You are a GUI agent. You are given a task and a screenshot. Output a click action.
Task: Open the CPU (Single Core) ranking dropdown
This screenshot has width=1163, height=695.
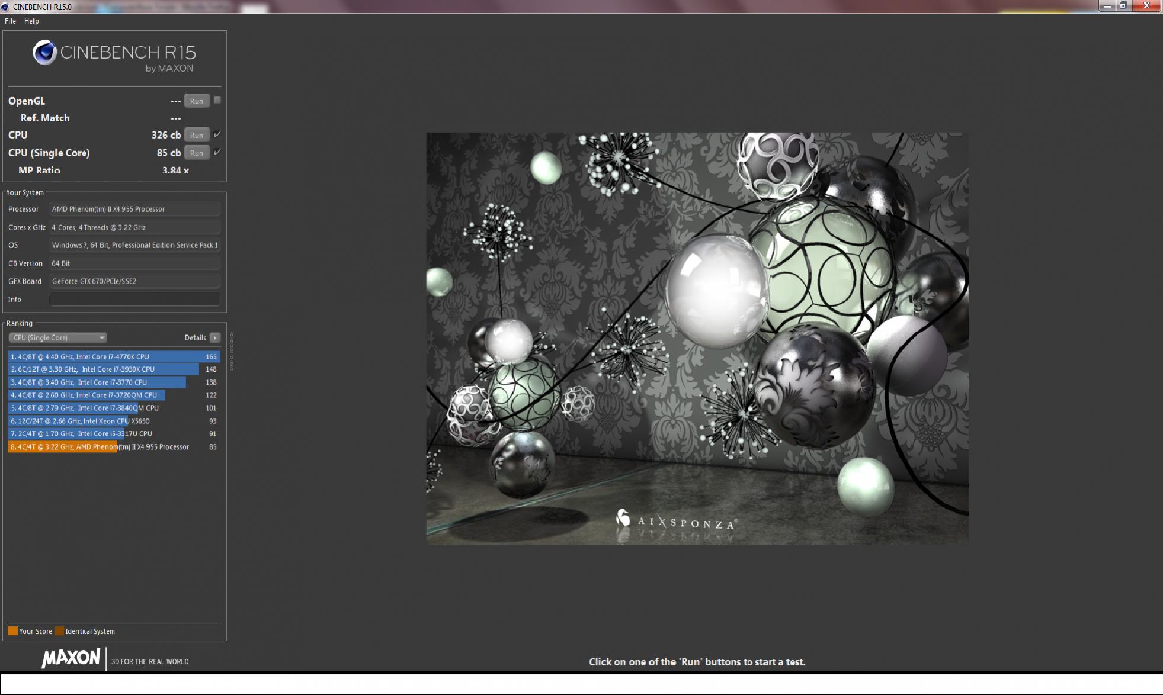point(58,337)
